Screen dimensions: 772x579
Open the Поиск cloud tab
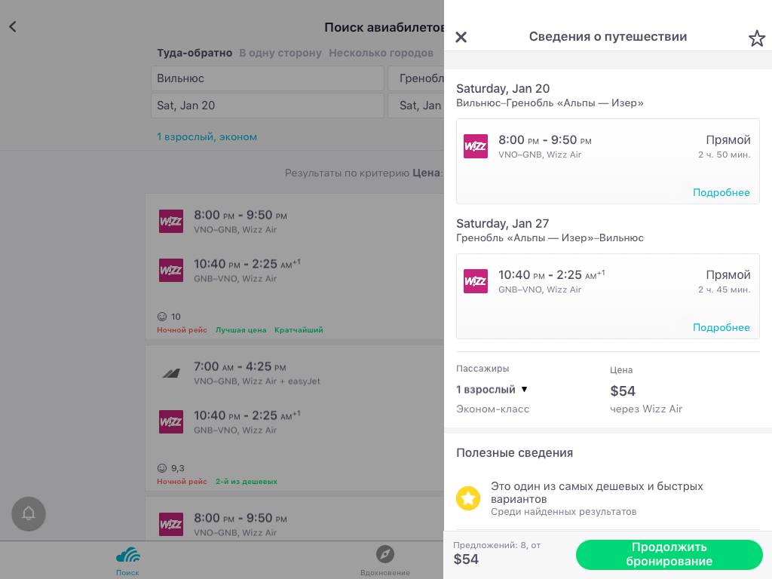point(128,561)
